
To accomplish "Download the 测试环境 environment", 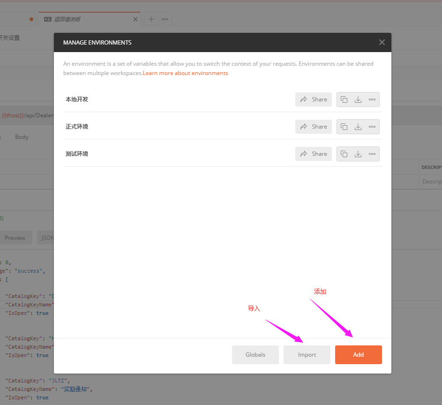I will (358, 154).
